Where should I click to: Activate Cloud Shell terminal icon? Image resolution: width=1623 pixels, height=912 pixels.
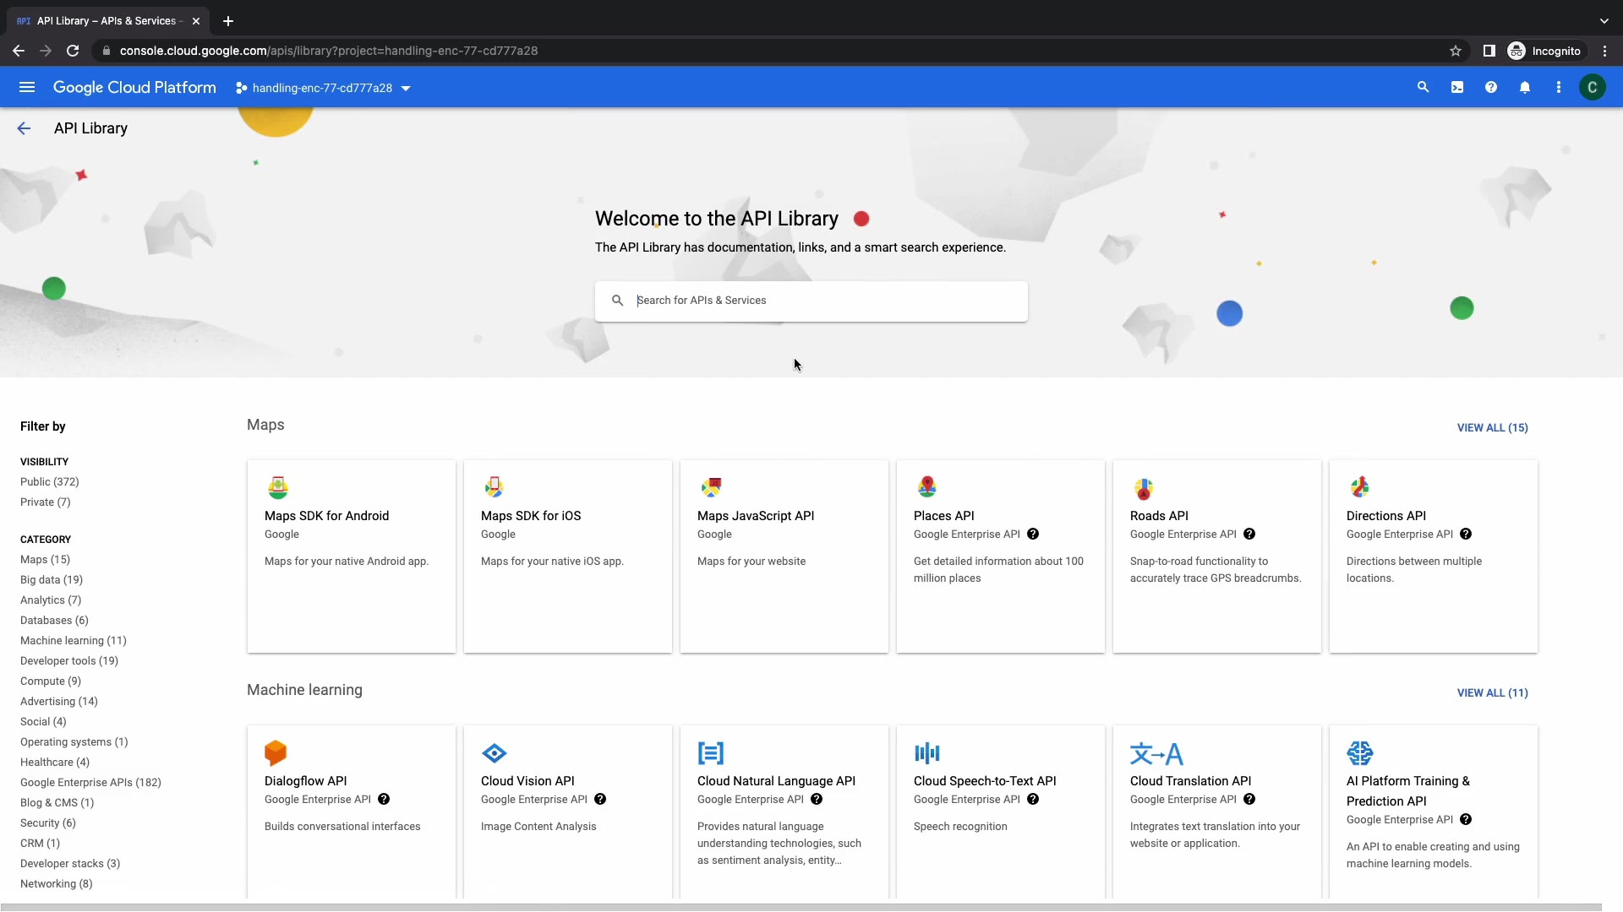1457,88
